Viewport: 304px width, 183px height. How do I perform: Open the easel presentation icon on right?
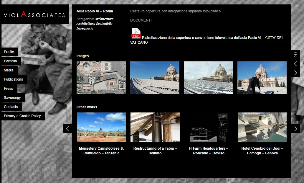pos(295,54)
